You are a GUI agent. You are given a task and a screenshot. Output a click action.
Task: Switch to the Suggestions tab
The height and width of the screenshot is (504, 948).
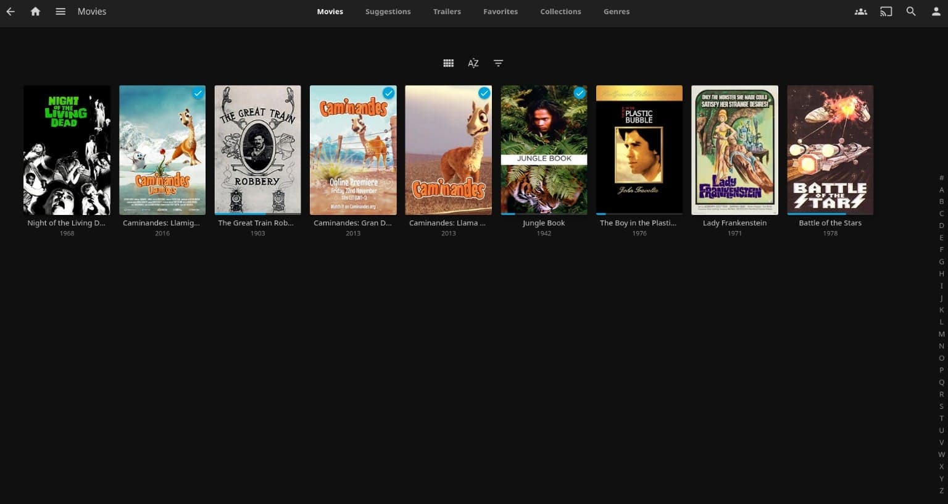point(388,11)
